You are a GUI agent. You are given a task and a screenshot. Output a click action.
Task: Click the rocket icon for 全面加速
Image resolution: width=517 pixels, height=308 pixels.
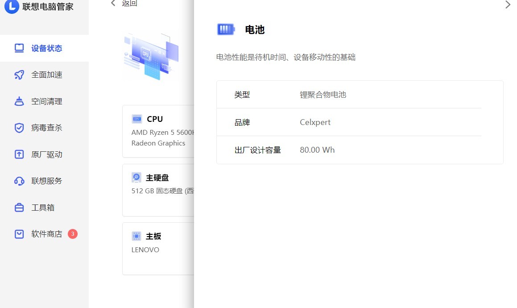tap(19, 75)
